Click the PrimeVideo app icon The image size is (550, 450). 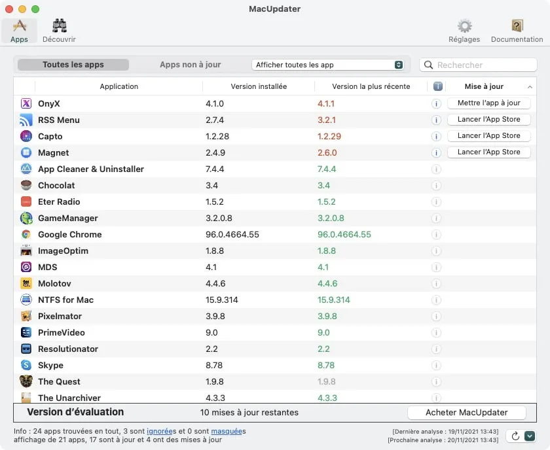(26, 332)
